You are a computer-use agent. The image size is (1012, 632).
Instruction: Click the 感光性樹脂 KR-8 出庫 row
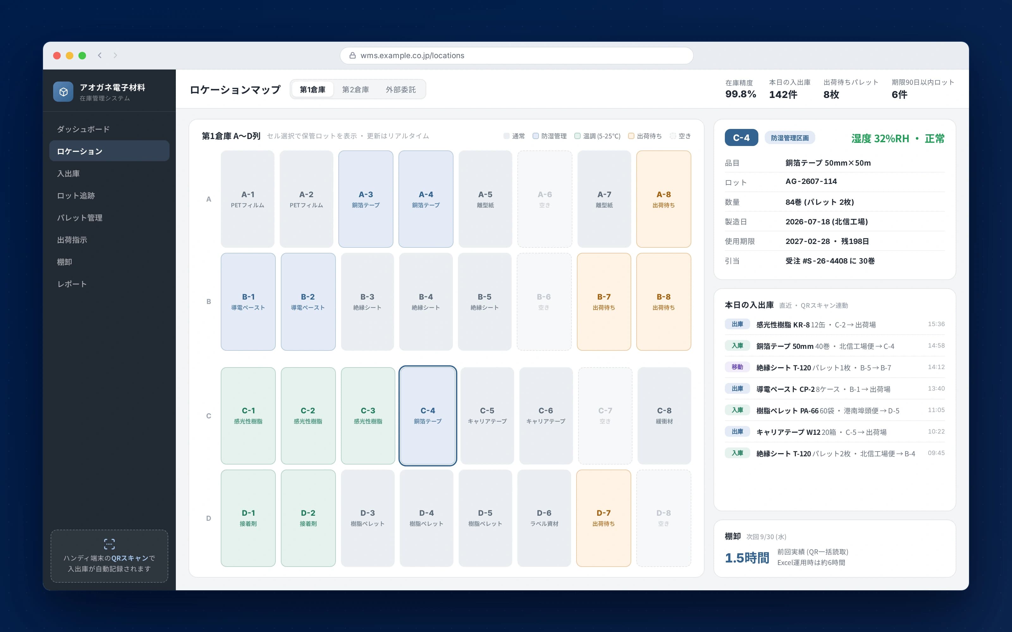(x=834, y=324)
